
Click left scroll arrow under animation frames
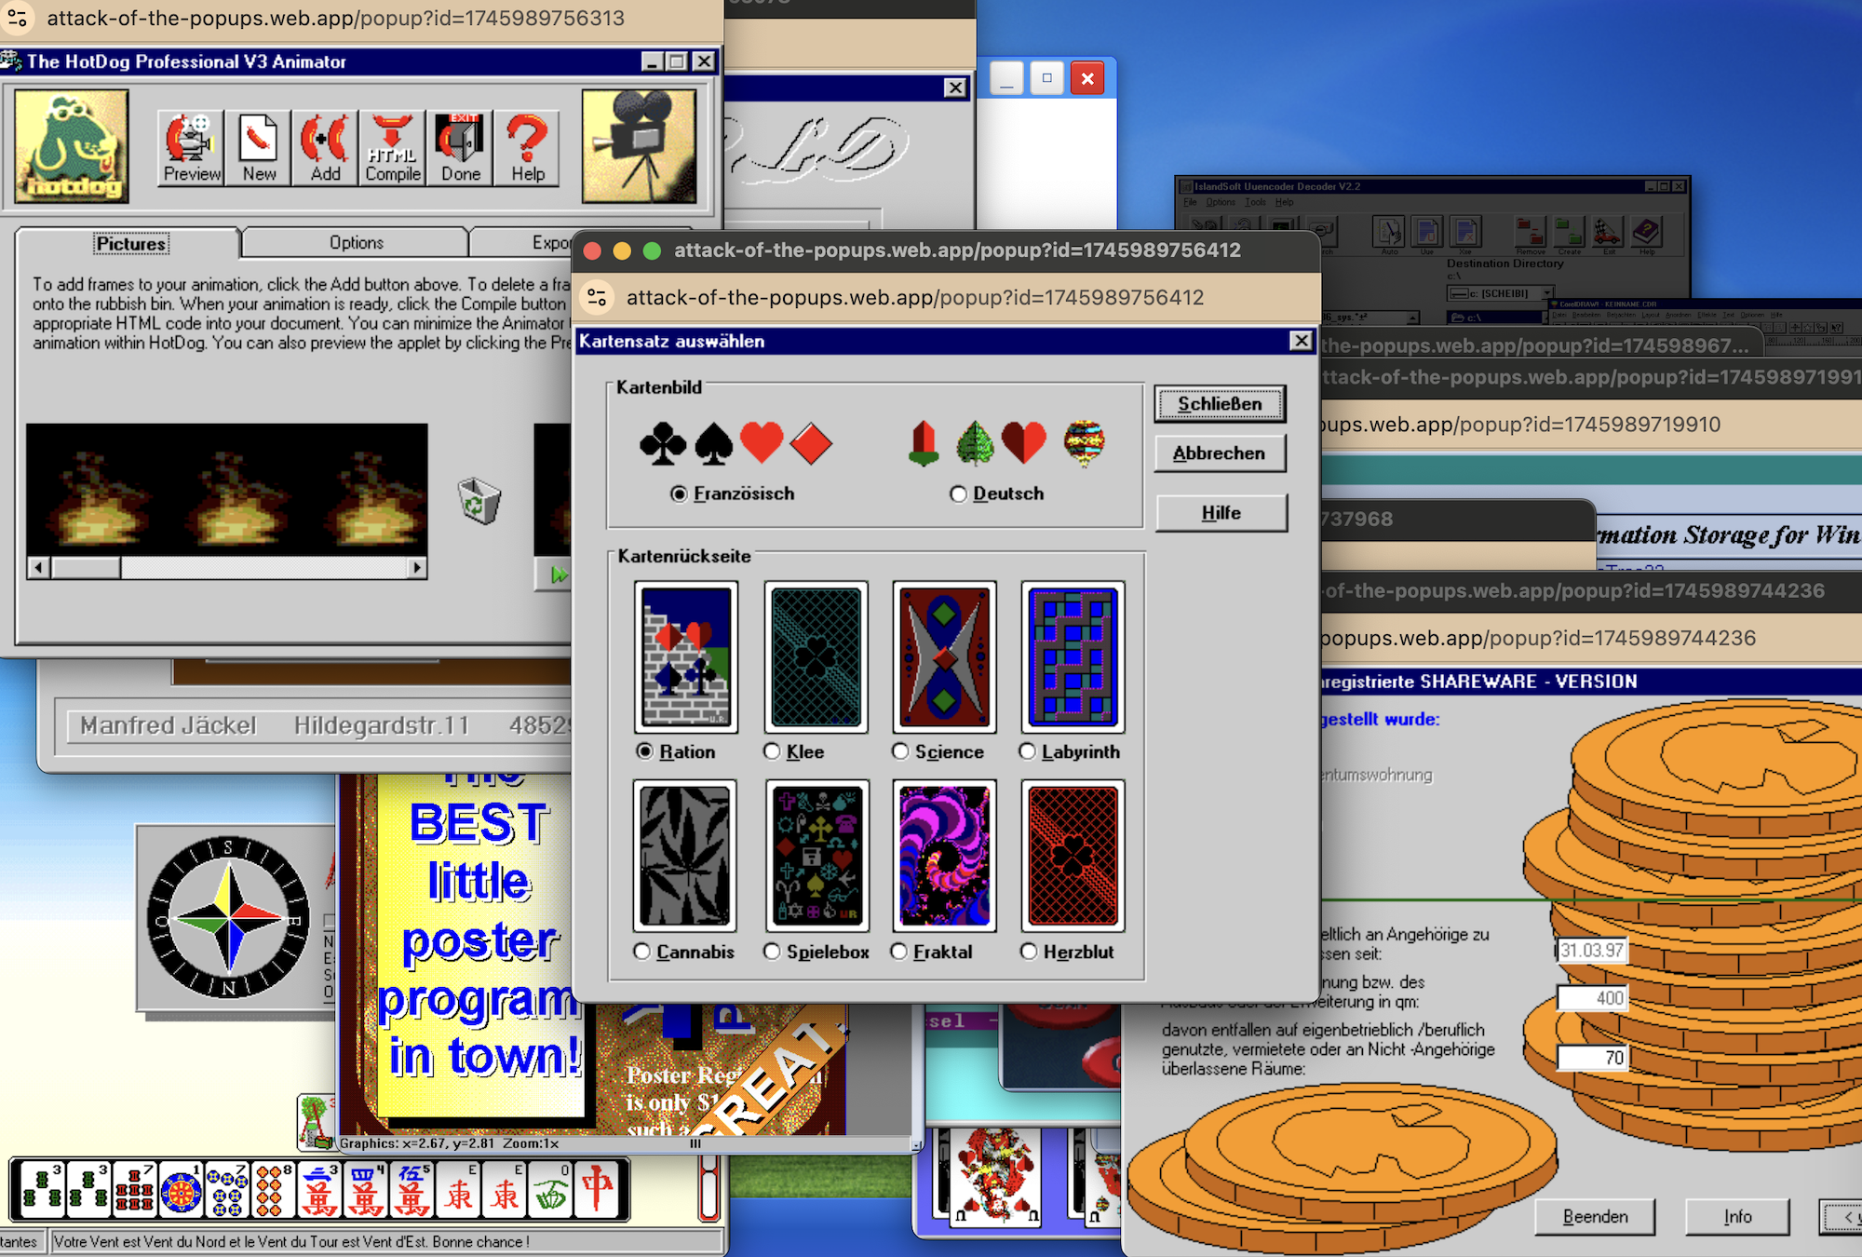tap(38, 567)
